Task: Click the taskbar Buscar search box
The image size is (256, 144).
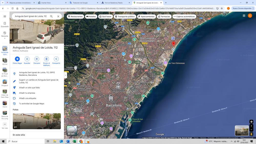Action: pyautogui.click(x=26, y=141)
